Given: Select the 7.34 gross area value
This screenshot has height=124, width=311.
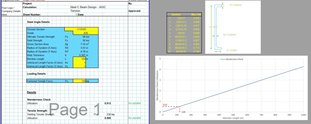Looking at the screenshot, I should tap(84, 44).
